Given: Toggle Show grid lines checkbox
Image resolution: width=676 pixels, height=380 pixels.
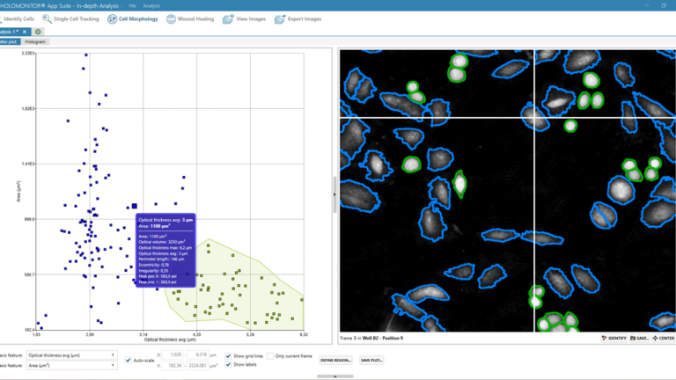Looking at the screenshot, I should coord(228,356).
